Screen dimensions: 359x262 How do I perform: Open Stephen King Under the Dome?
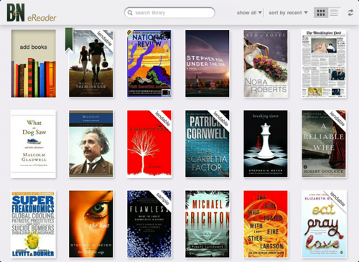click(x=208, y=64)
